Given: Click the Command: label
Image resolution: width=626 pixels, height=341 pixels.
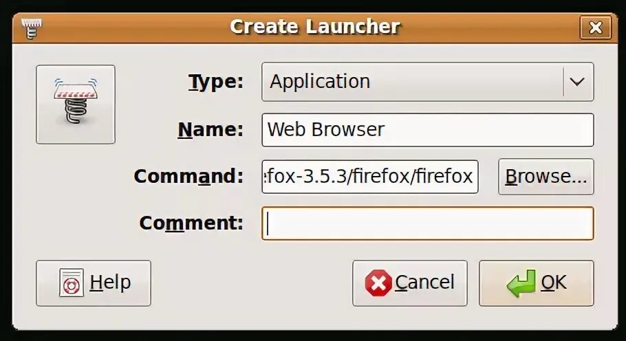Looking at the screenshot, I should click(x=188, y=176).
